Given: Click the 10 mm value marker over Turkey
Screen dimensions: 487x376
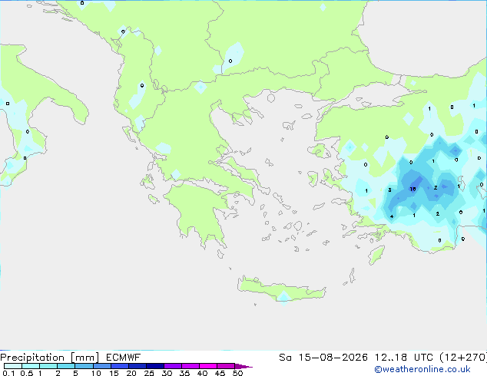Looking at the screenshot, I should (x=412, y=189).
